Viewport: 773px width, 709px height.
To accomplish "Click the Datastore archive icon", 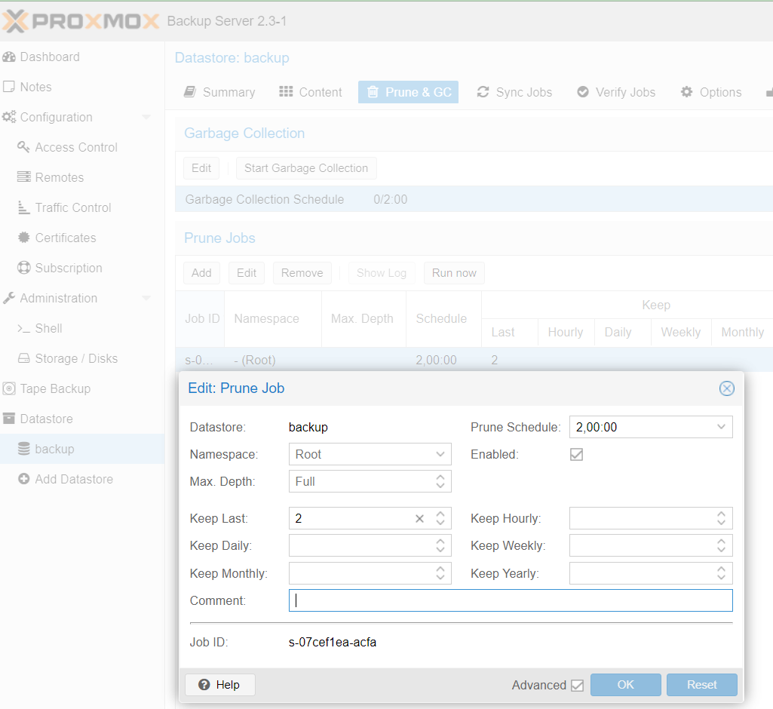I will point(9,419).
